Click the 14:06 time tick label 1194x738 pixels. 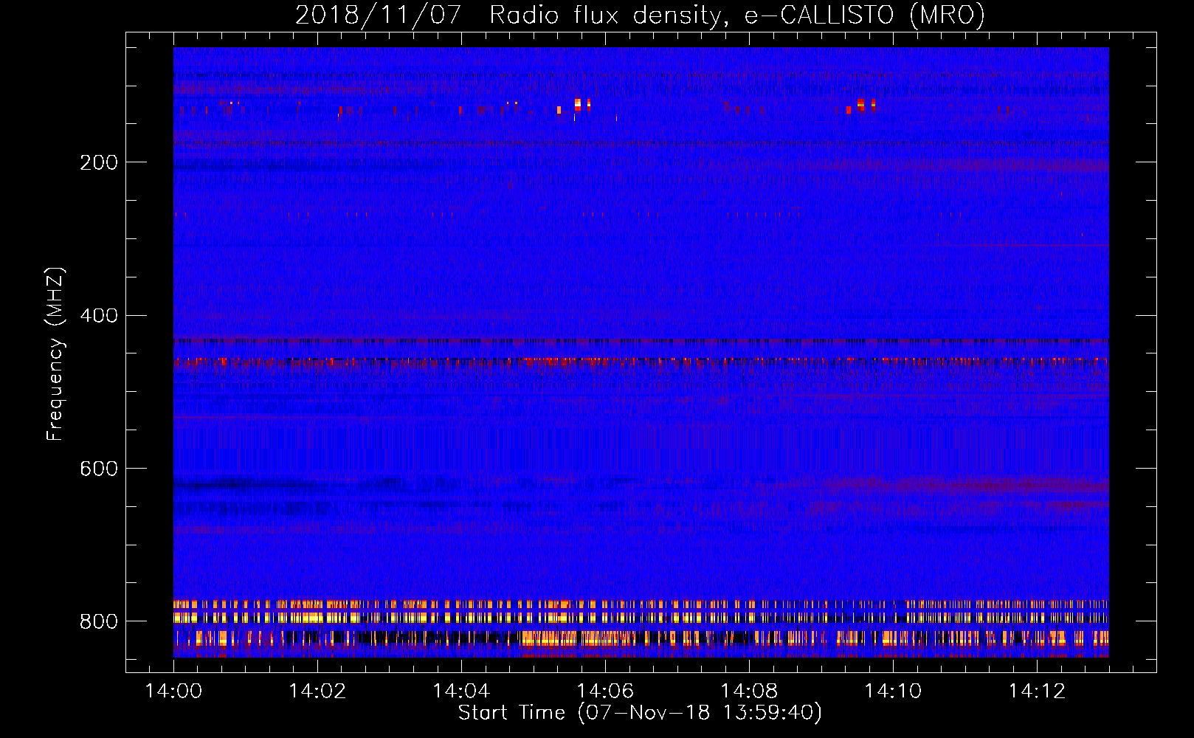pos(605,692)
